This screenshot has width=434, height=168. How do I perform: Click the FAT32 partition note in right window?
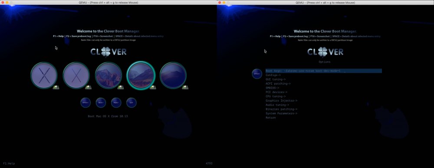pos(325,40)
